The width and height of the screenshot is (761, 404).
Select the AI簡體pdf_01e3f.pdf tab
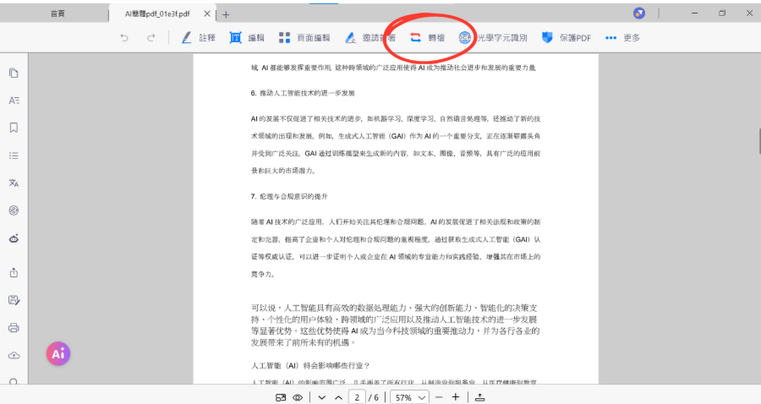(157, 14)
